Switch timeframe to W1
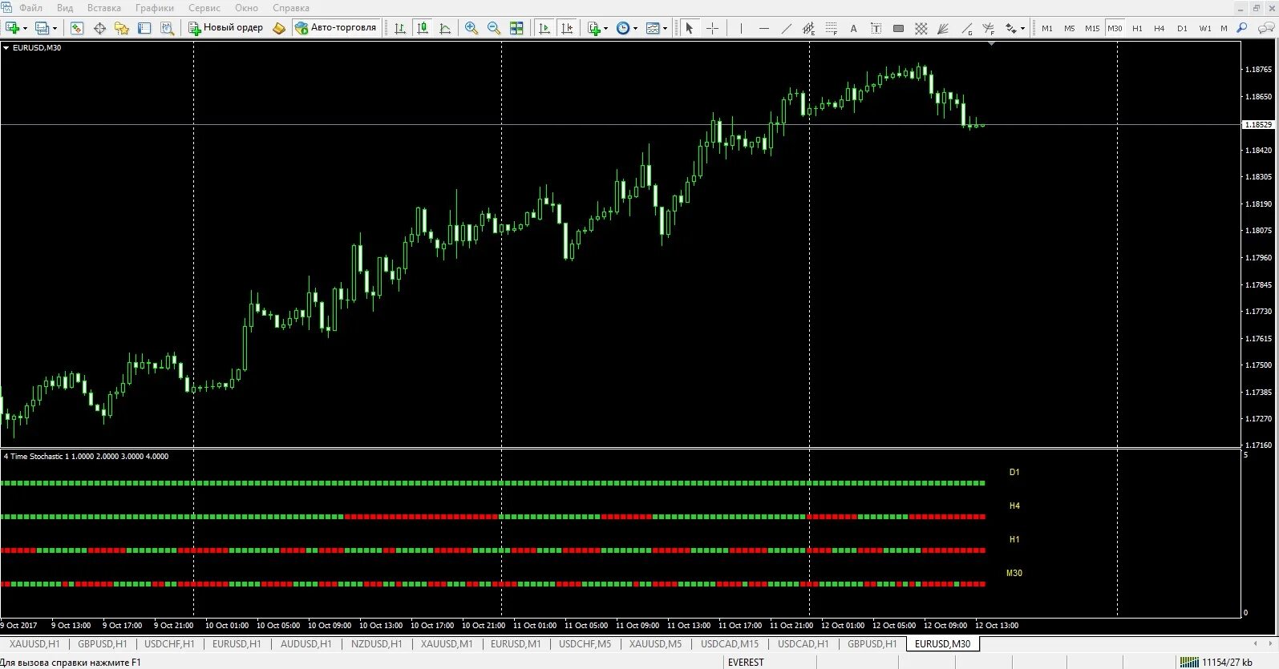This screenshot has width=1279, height=669. (1205, 28)
